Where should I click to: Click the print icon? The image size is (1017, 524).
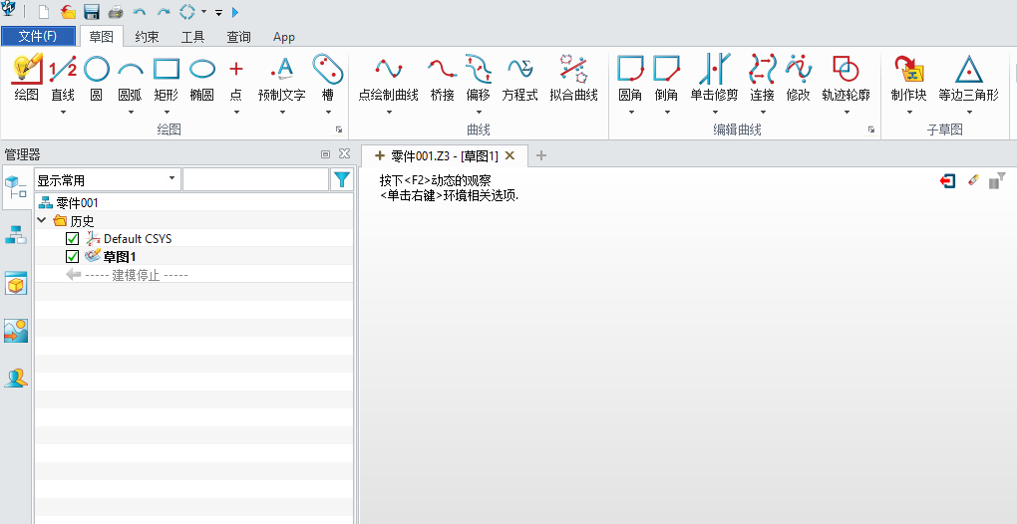pyautogui.click(x=116, y=12)
